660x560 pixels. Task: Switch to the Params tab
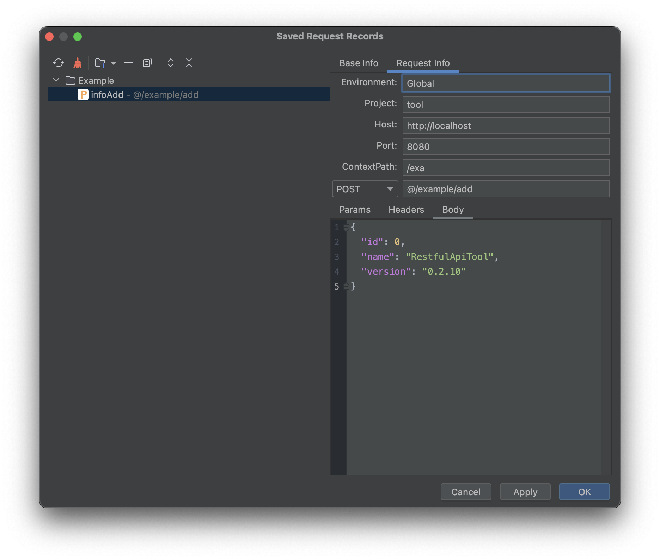(354, 210)
